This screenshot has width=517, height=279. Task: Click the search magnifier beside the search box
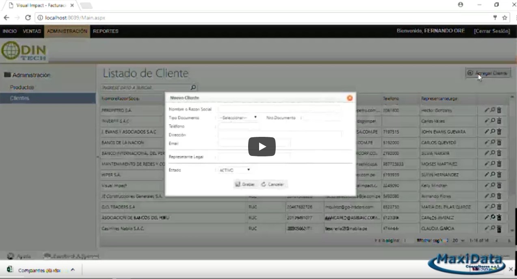[193, 87]
